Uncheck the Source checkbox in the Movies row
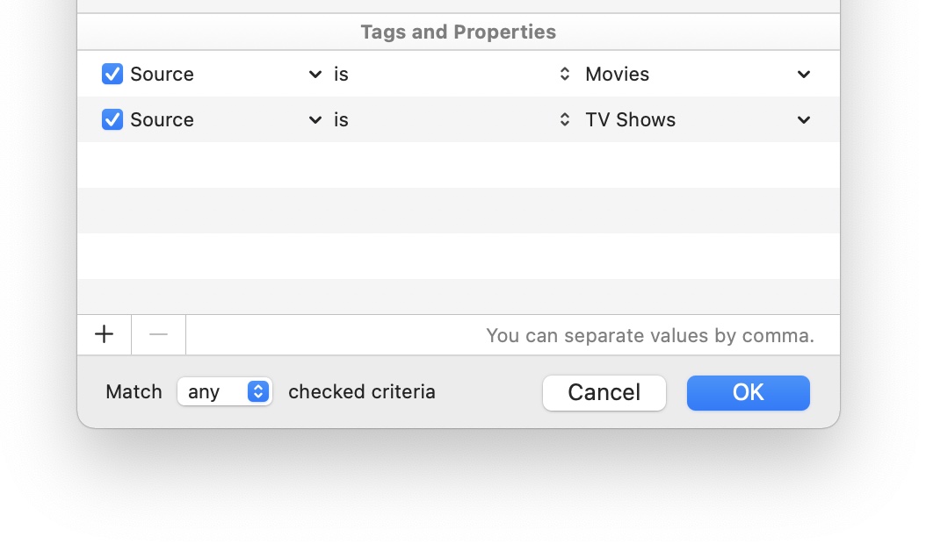926x551 pixels. pos(112,74)
